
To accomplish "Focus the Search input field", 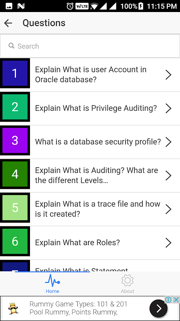I will tap(90, 46).
